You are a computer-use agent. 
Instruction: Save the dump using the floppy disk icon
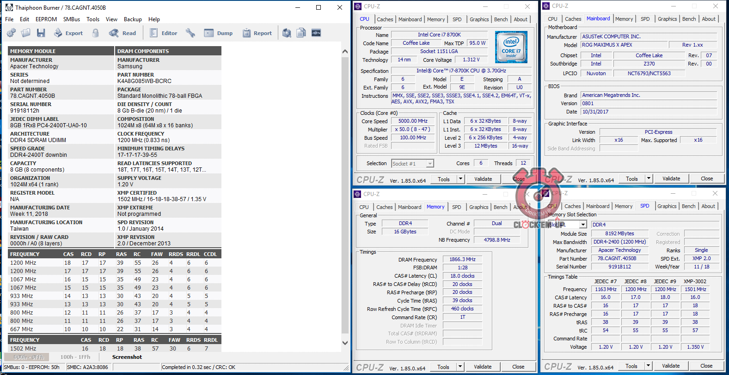tap(41, 33)
